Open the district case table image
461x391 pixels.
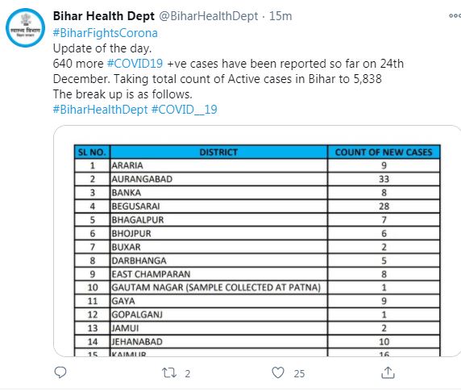click(257, 241)
